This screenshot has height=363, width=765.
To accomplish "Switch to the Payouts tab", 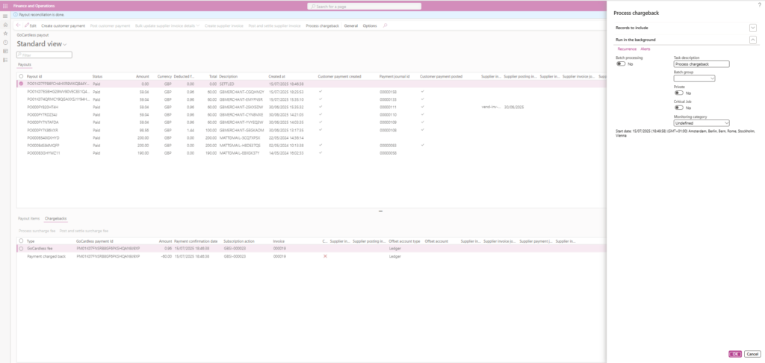I will (25, 64).
